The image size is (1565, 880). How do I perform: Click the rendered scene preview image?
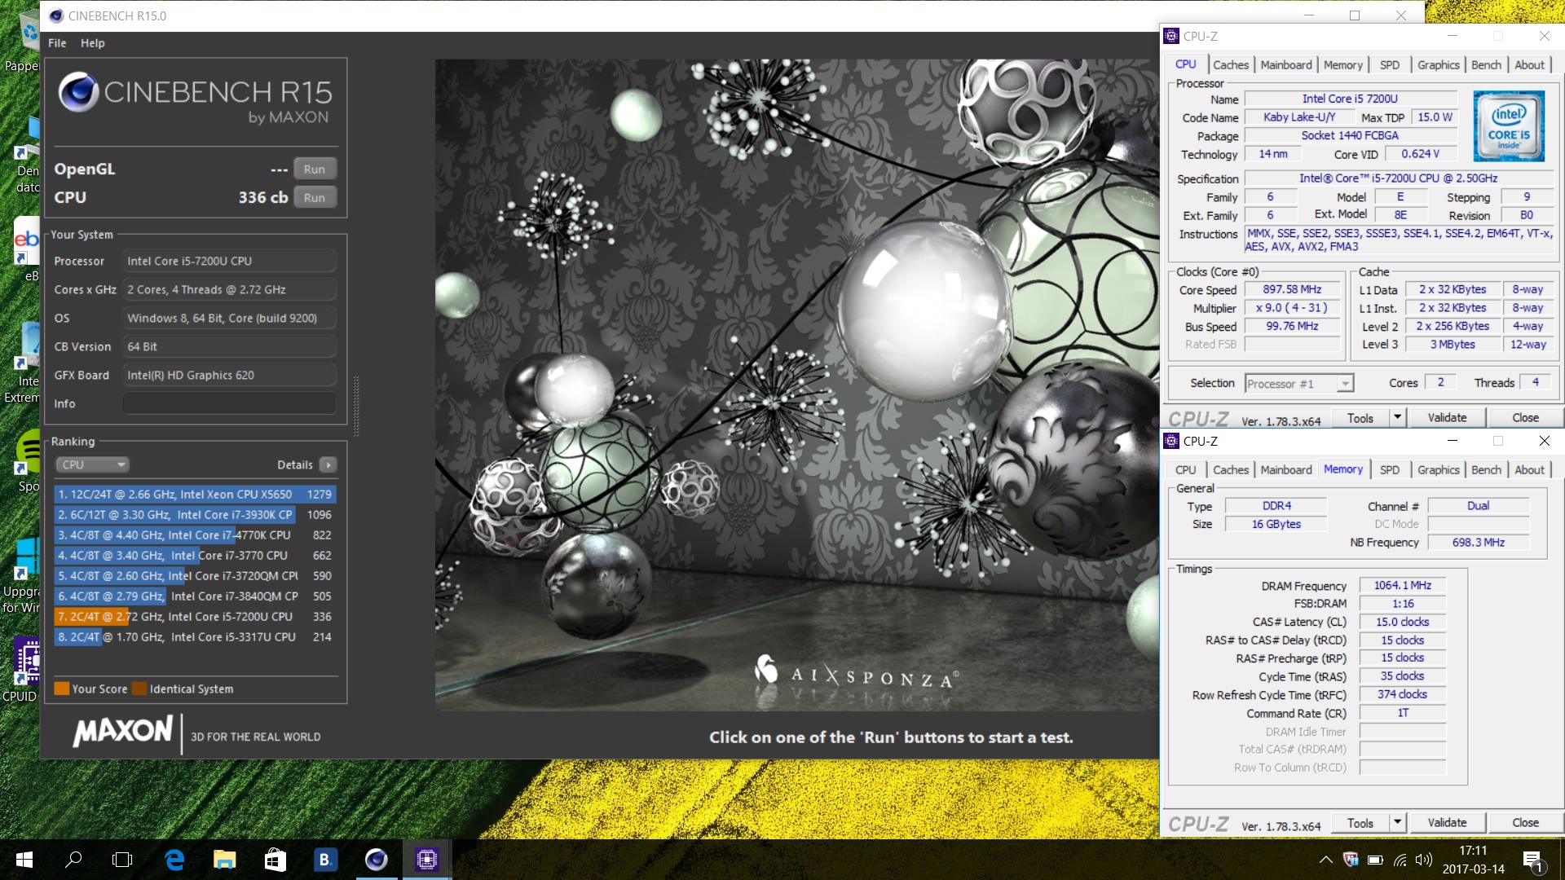click(796, 385)
